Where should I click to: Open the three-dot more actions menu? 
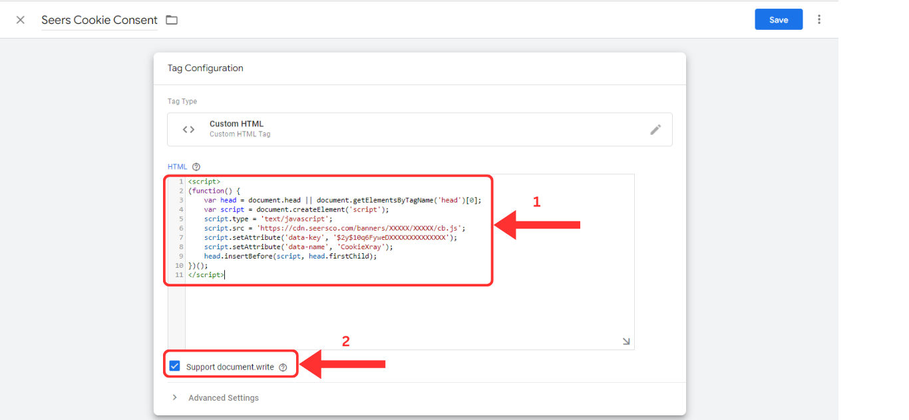(x=819, y=19)
